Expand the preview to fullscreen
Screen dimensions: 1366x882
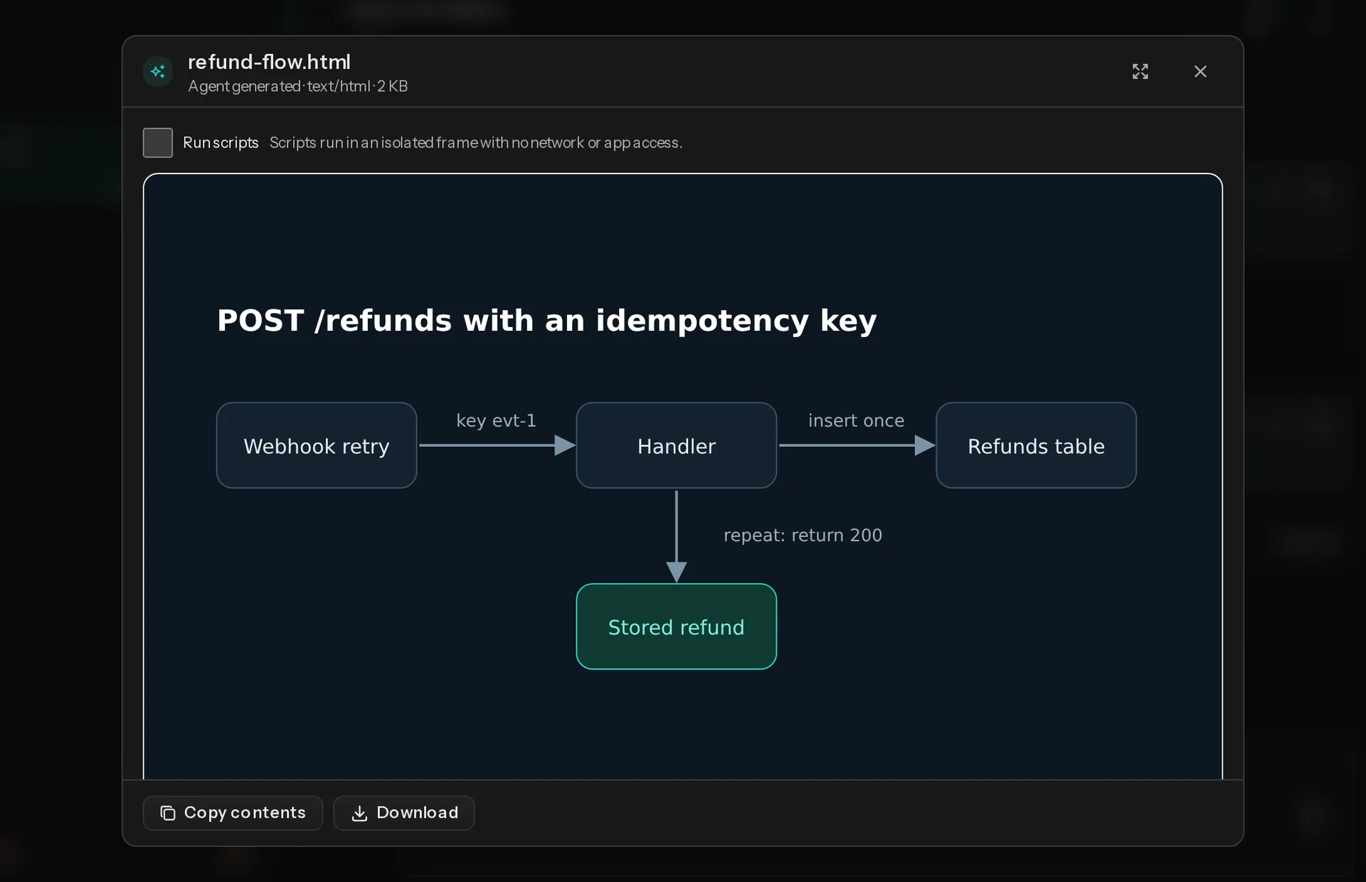click(1140, 71)
